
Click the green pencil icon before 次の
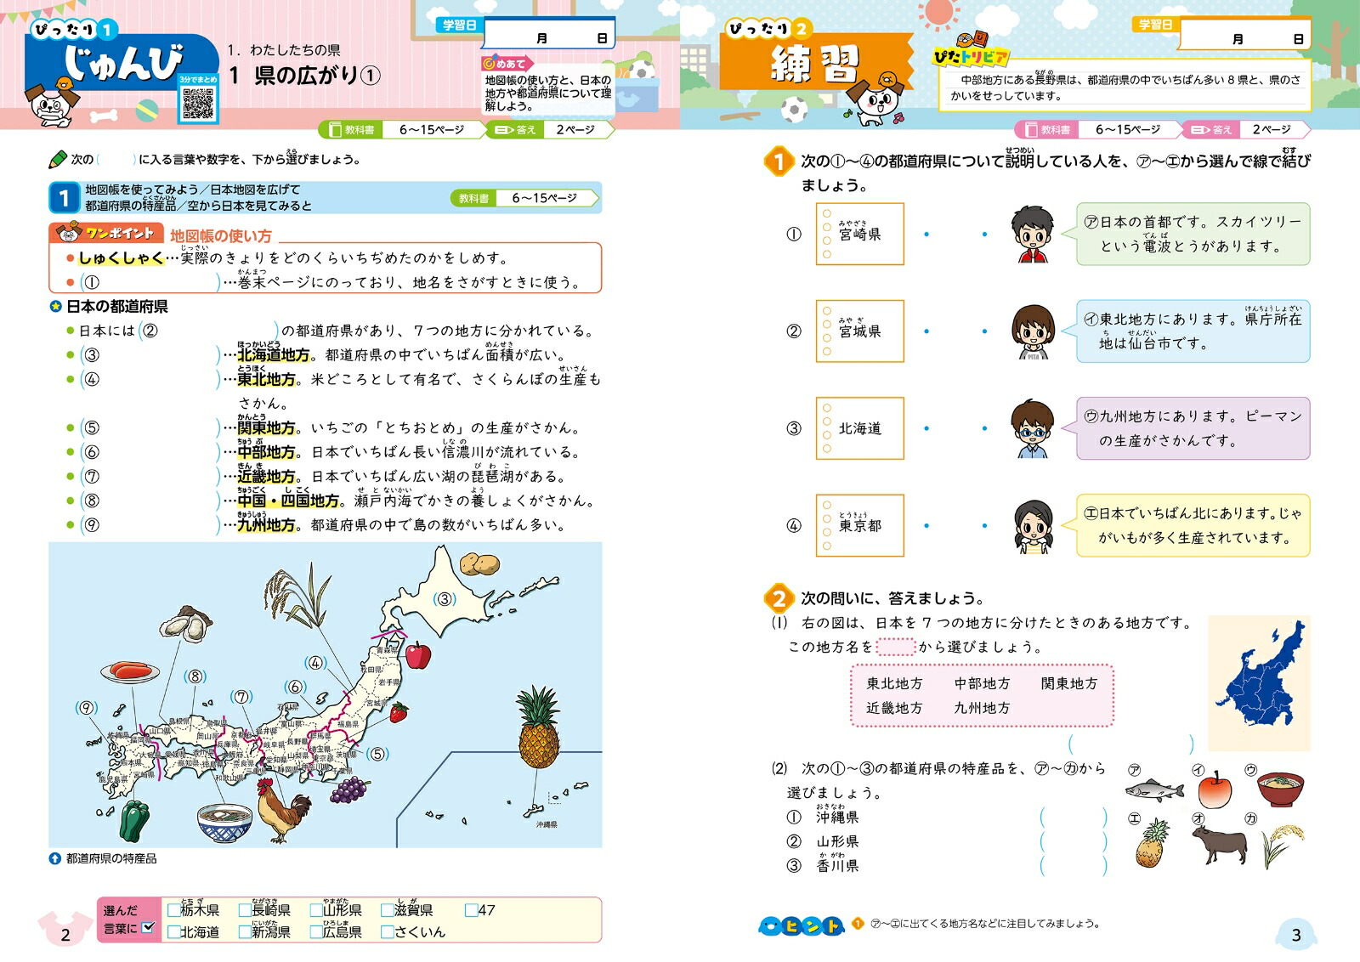(x=58, y=159)
